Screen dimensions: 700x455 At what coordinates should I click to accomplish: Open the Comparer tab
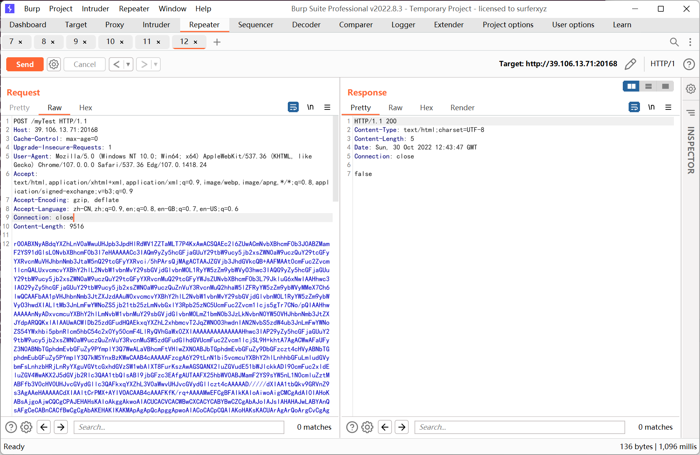(x=356, y=25)
